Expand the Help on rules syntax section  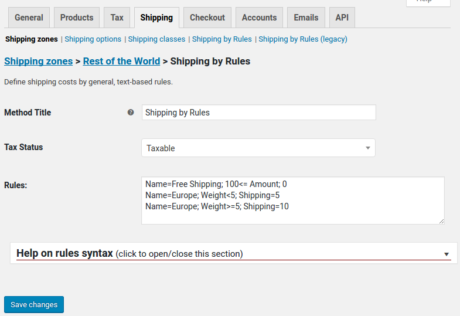pyautogui.click(x=129, y=254)
